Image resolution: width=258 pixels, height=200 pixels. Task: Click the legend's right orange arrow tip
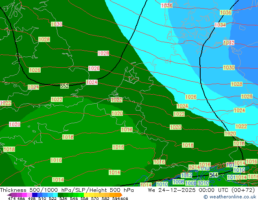(122, 195)
